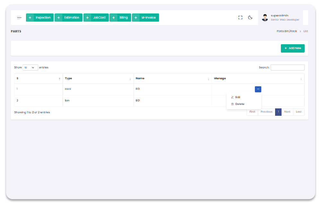321x203 pixels.
Task: Select Edit from the manage dropdown menu
Action: (238, 97)
